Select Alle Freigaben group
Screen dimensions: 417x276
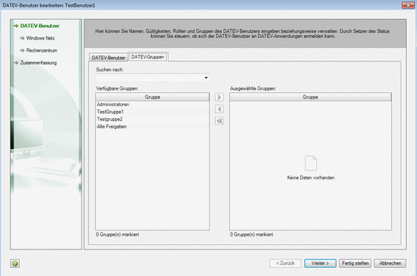click(x=152, y=126)
